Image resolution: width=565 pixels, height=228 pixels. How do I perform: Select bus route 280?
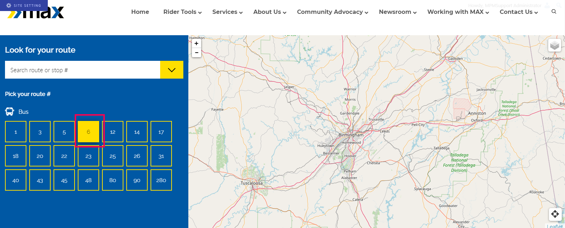tap(161, 180)
